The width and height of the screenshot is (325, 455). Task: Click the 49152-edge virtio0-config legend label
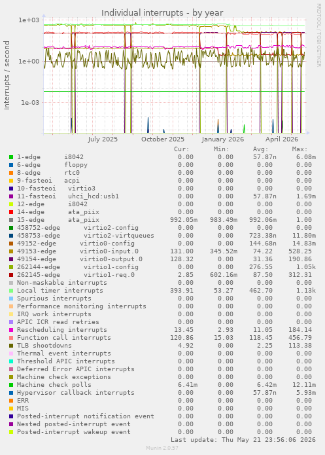76,244
